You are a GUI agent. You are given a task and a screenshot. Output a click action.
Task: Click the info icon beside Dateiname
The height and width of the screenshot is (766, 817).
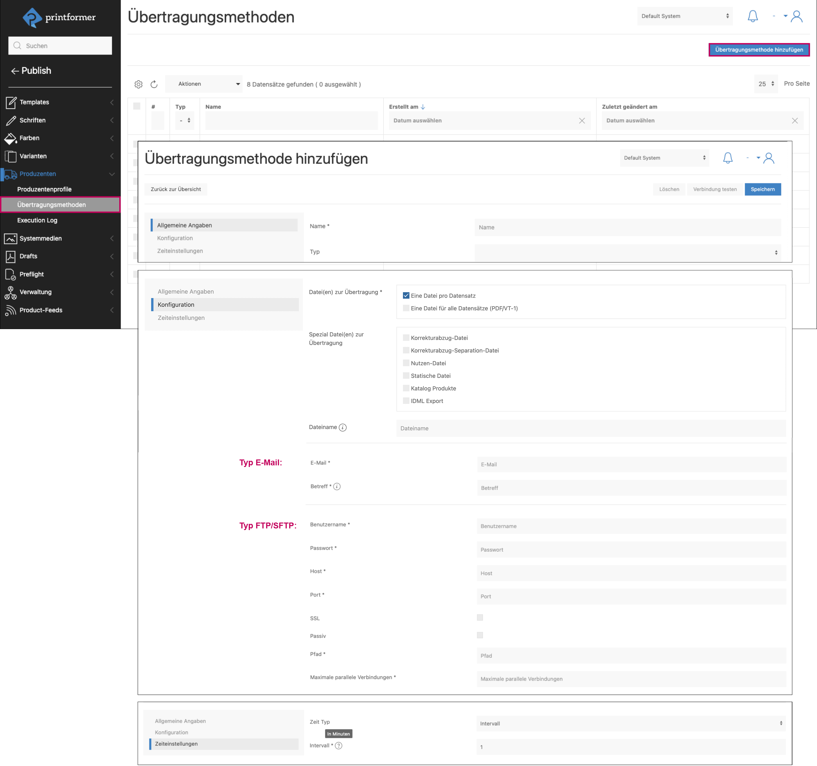coord(343,427)
